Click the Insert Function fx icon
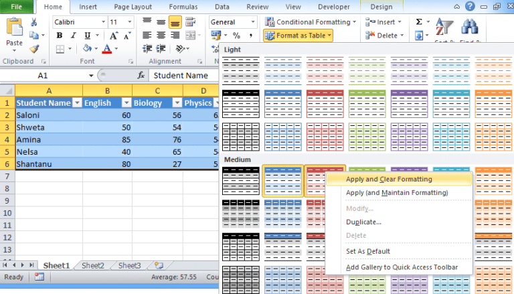 (141, 76)
